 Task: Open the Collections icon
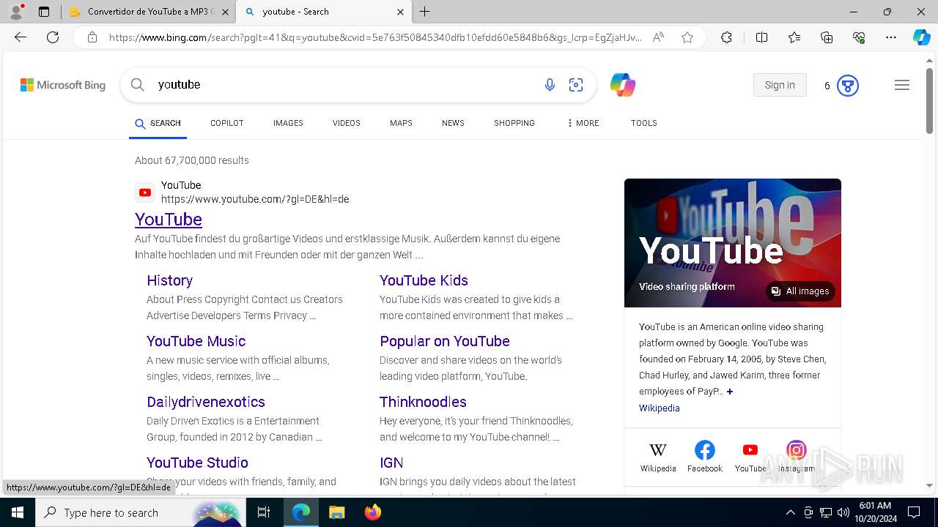(x=827, y=37)
